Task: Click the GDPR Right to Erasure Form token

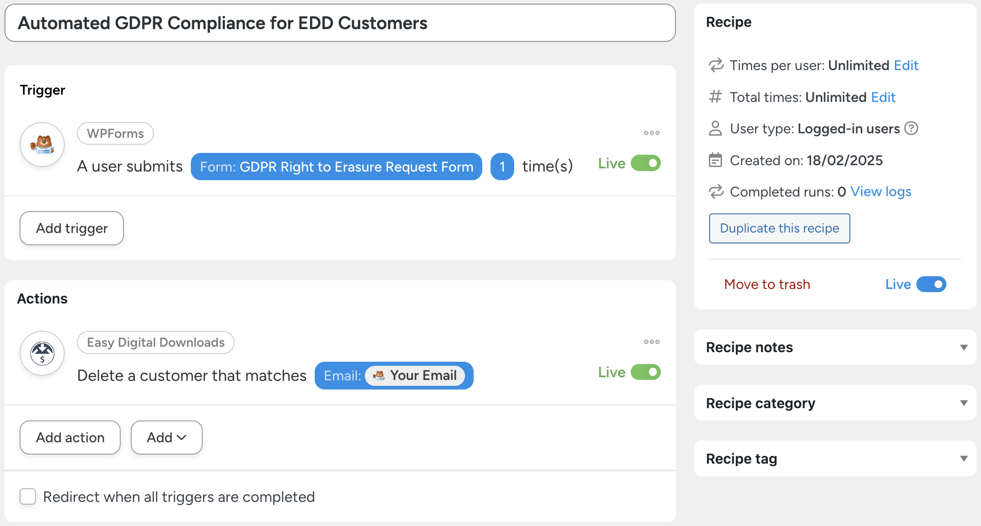Action: [336, 167]
